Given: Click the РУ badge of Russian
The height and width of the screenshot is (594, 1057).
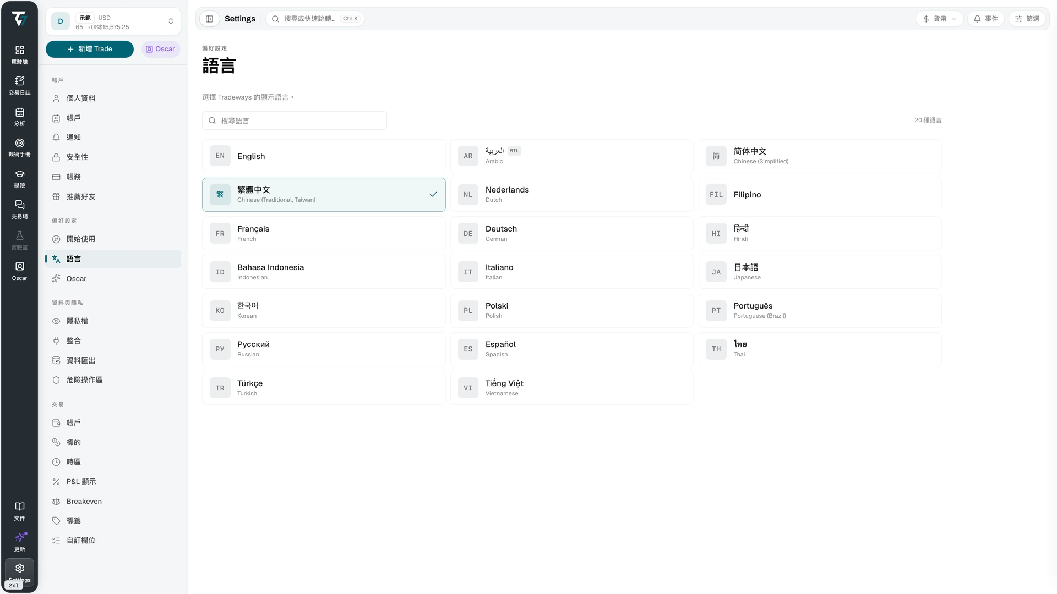Looking at the screenshot, I should click(220, 349).
